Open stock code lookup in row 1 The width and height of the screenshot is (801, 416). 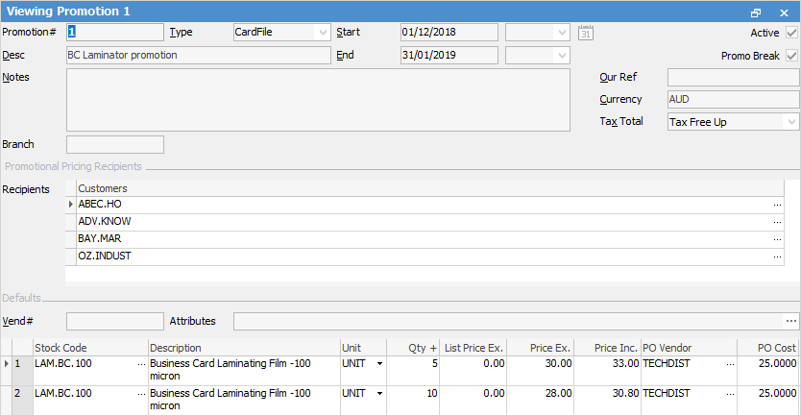(x=141, y=365)
